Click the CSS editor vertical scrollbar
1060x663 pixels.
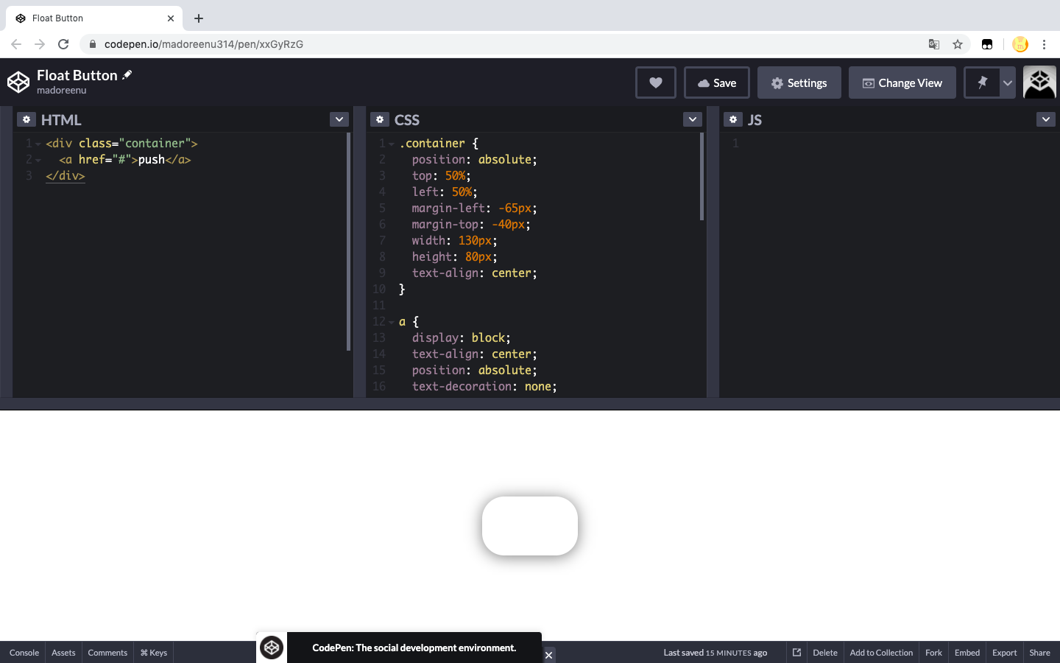click(702, 177)
